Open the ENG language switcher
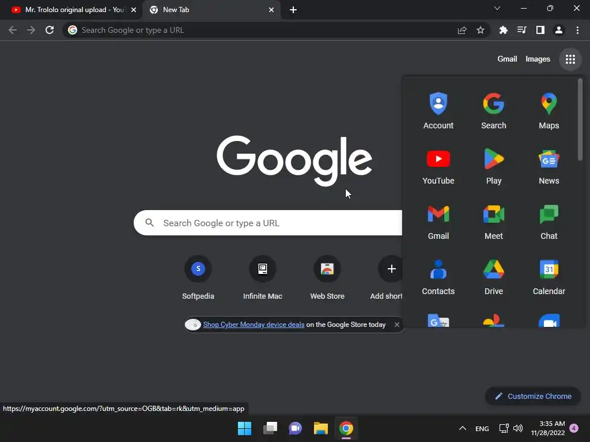The height and width of the screenshot is (442, 590). (482, 428)
